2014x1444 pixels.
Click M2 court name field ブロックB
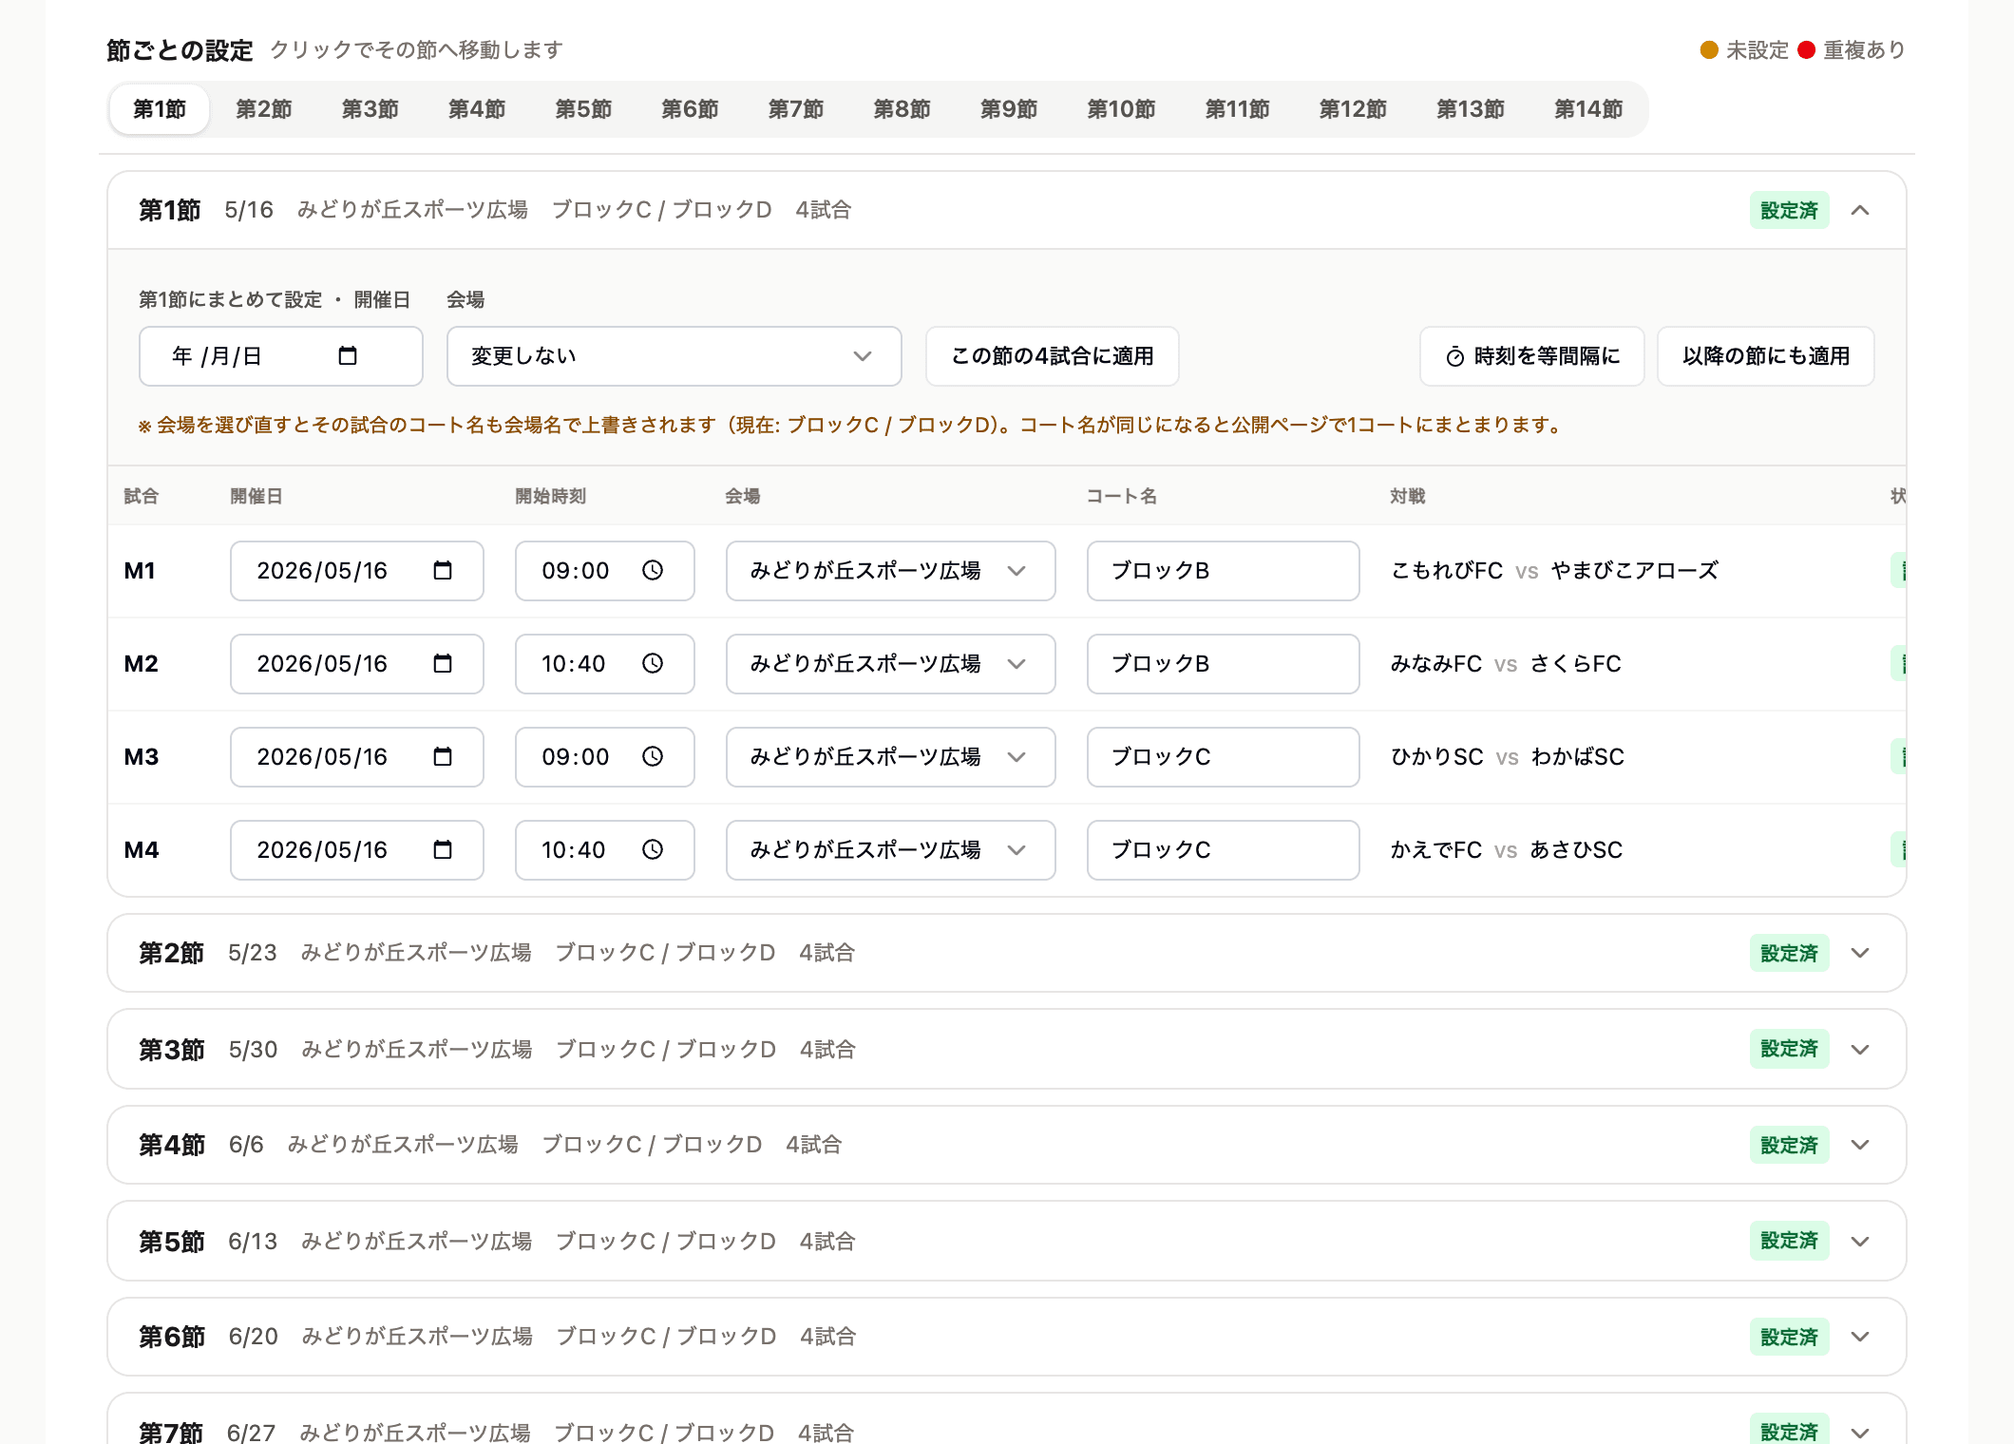(1224, 663)
